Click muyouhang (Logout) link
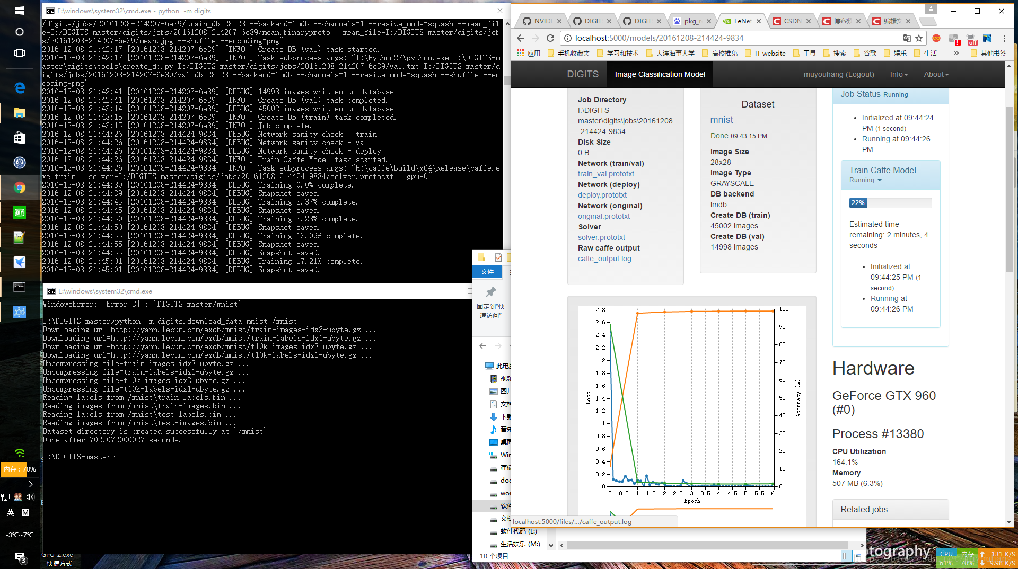 pos(839,74)
